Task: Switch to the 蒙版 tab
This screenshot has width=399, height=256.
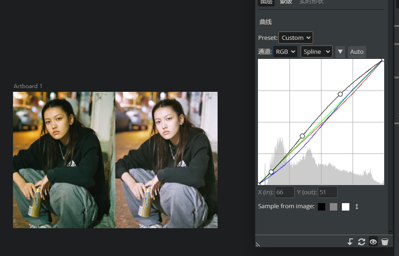Action: (286, 2)
